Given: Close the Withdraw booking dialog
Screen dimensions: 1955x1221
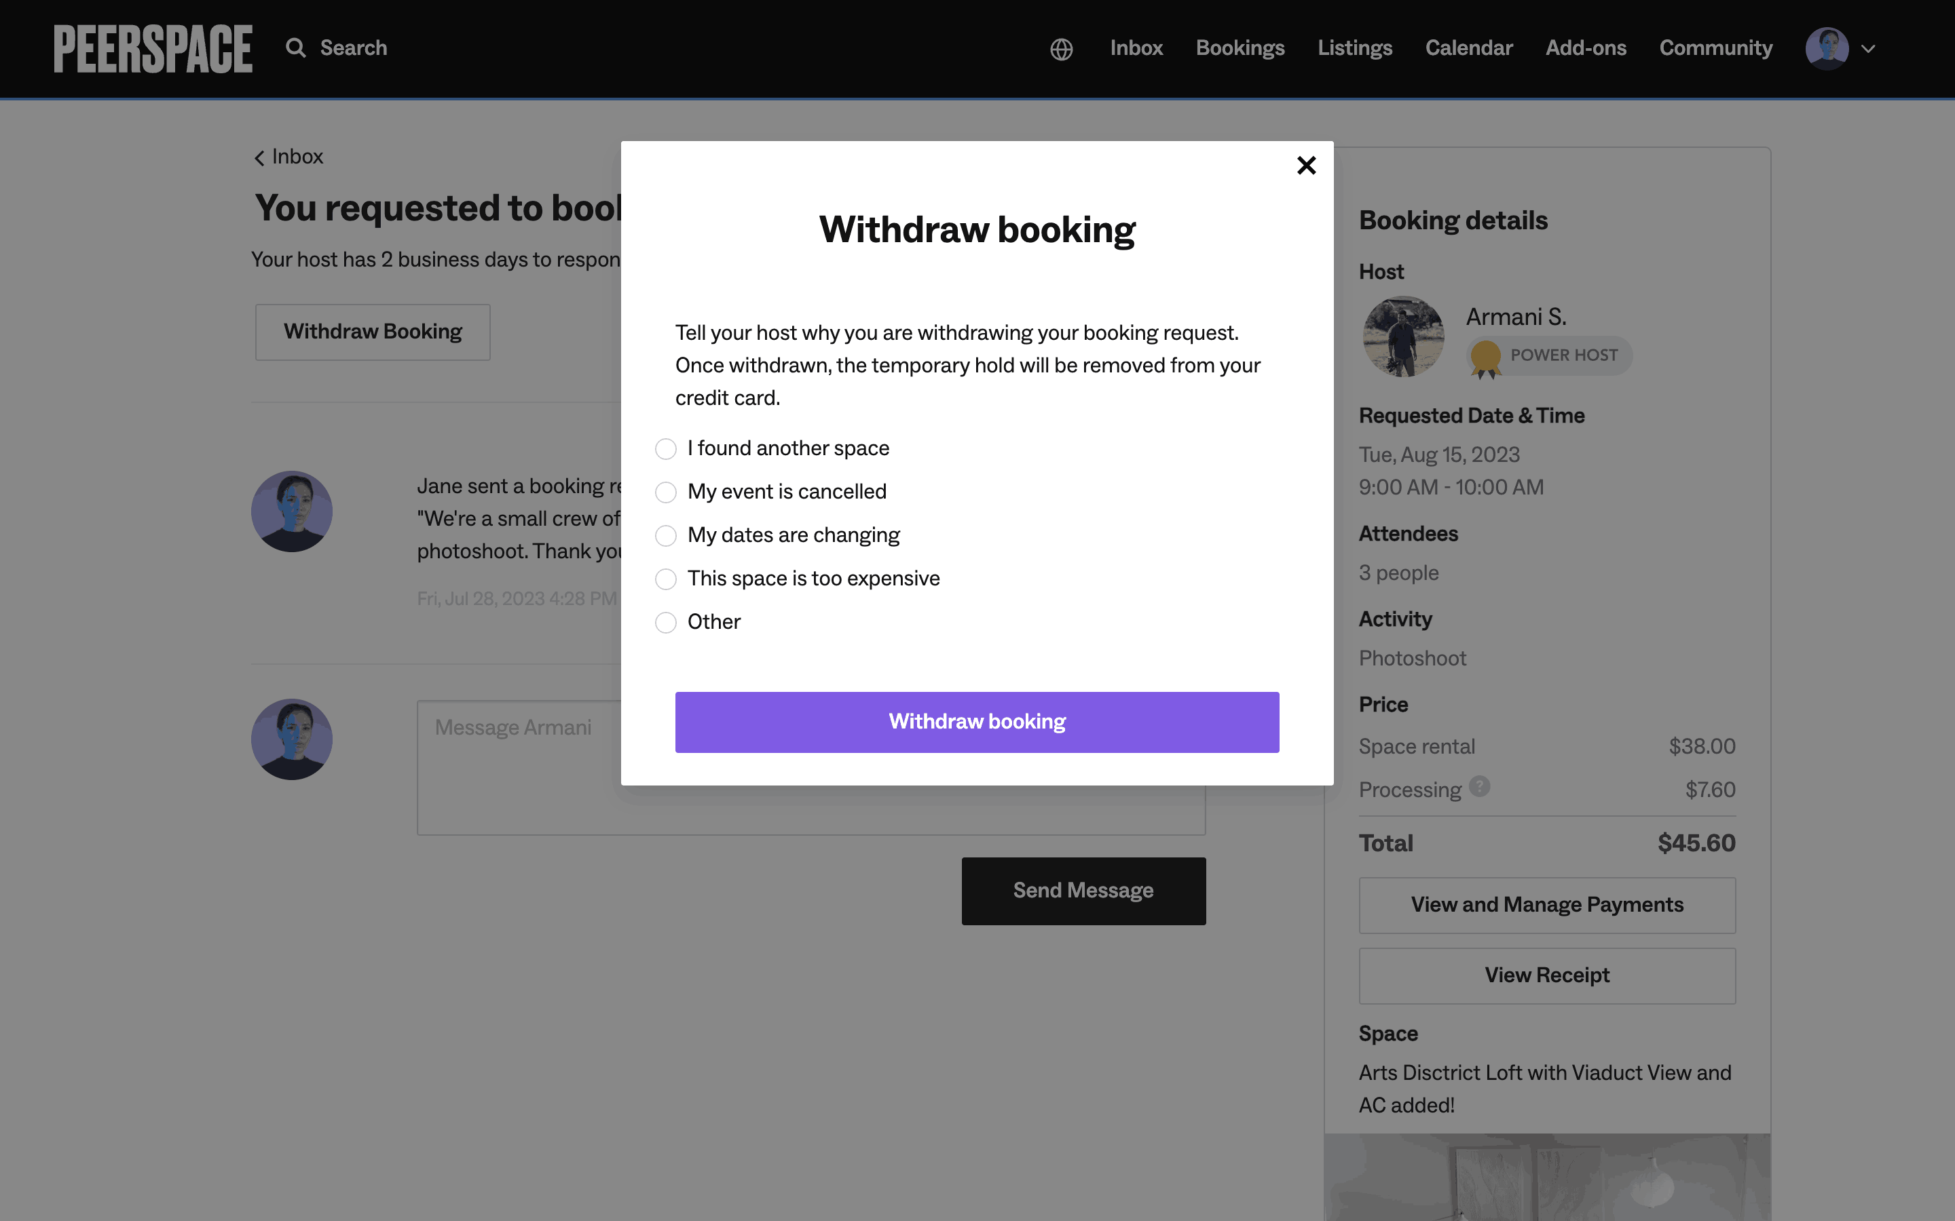Looking at the screenshot, I should [1305, 166].
